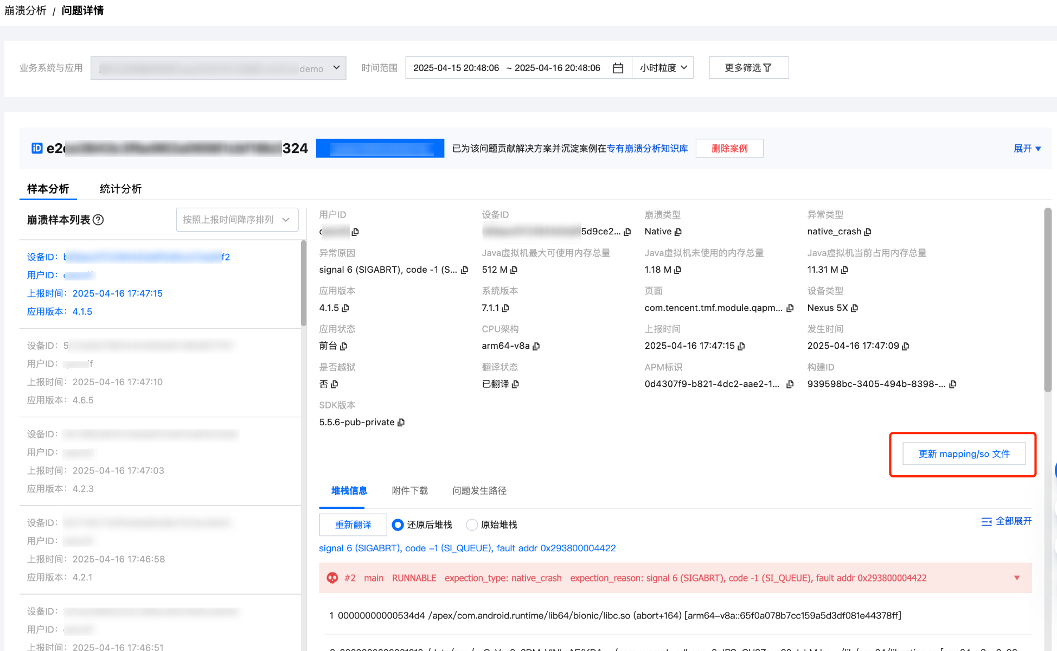This screenshot has height=651, width=1057.
Task: Collapse the #2 main thread stack row
Action: 1017,578
